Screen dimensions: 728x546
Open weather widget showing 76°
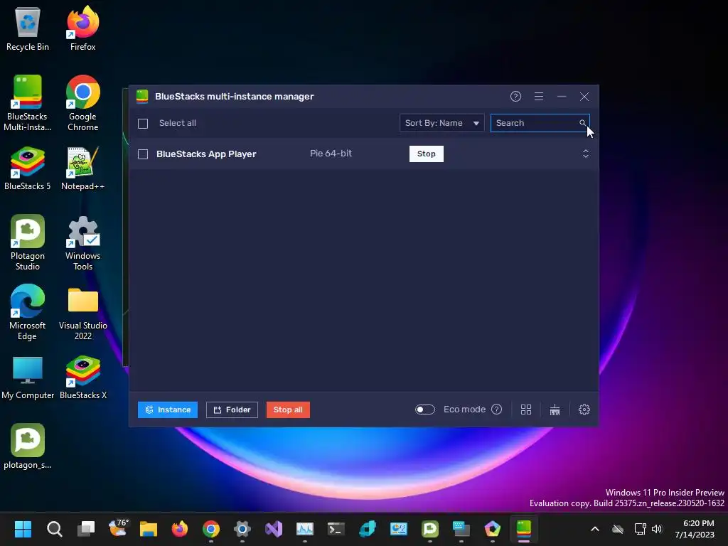pyautogui.click(x=118, y=528)
